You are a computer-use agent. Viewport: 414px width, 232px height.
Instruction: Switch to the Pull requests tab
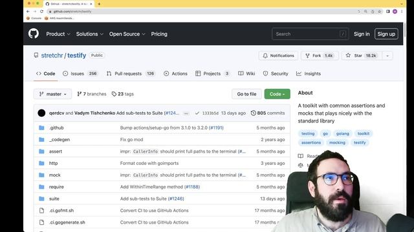coord(131,73)
